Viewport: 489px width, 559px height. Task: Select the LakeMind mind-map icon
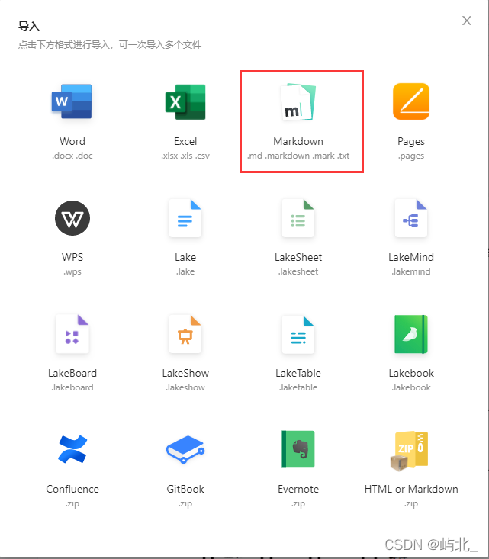pyautogui.click(x=411, y=218)
